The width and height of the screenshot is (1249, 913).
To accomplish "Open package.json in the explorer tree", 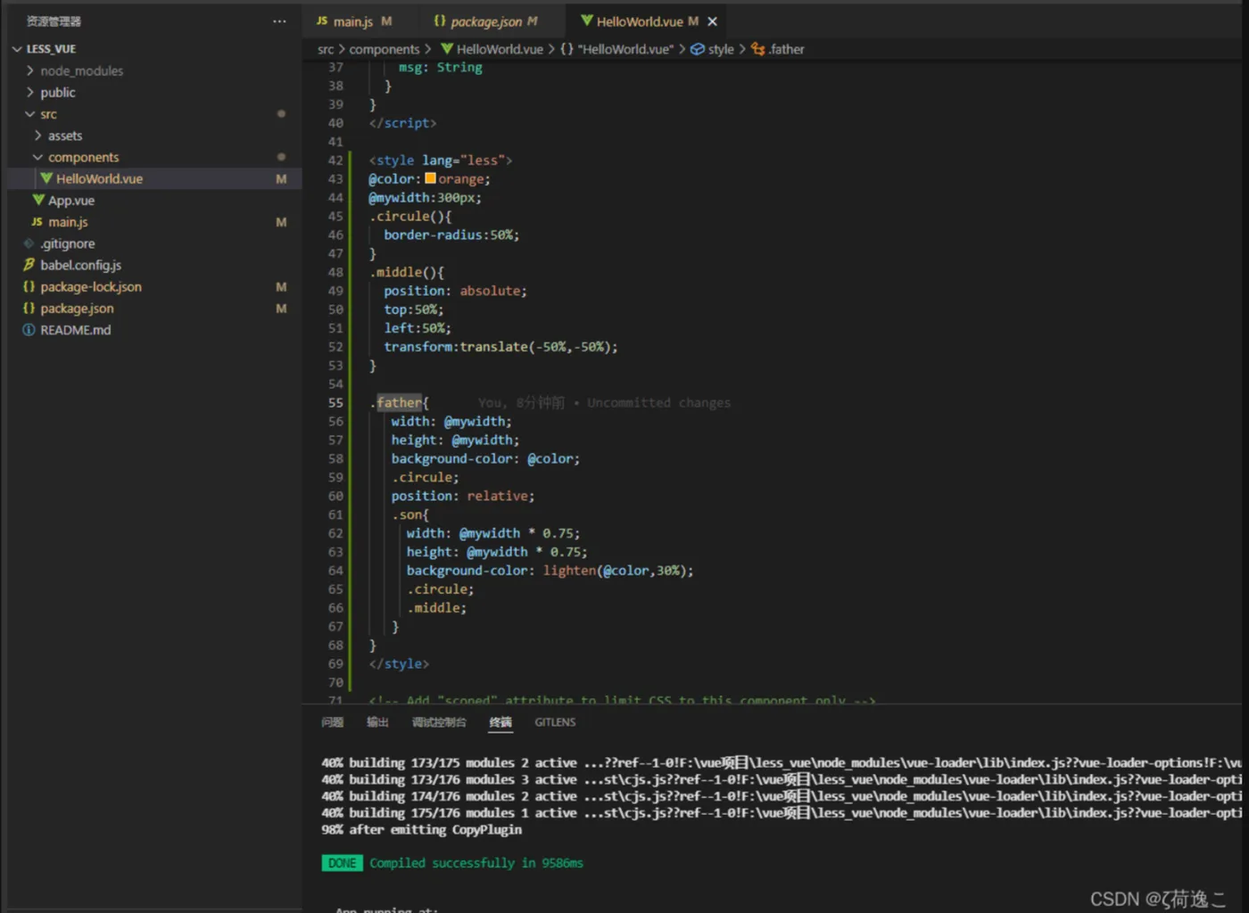I will [77, 308].
